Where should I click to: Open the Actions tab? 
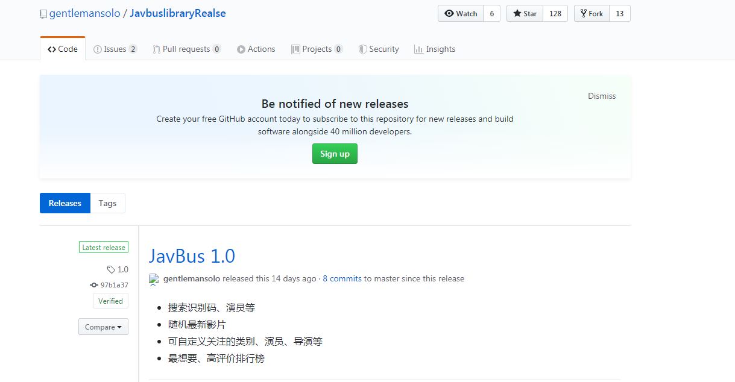(256, 49)
